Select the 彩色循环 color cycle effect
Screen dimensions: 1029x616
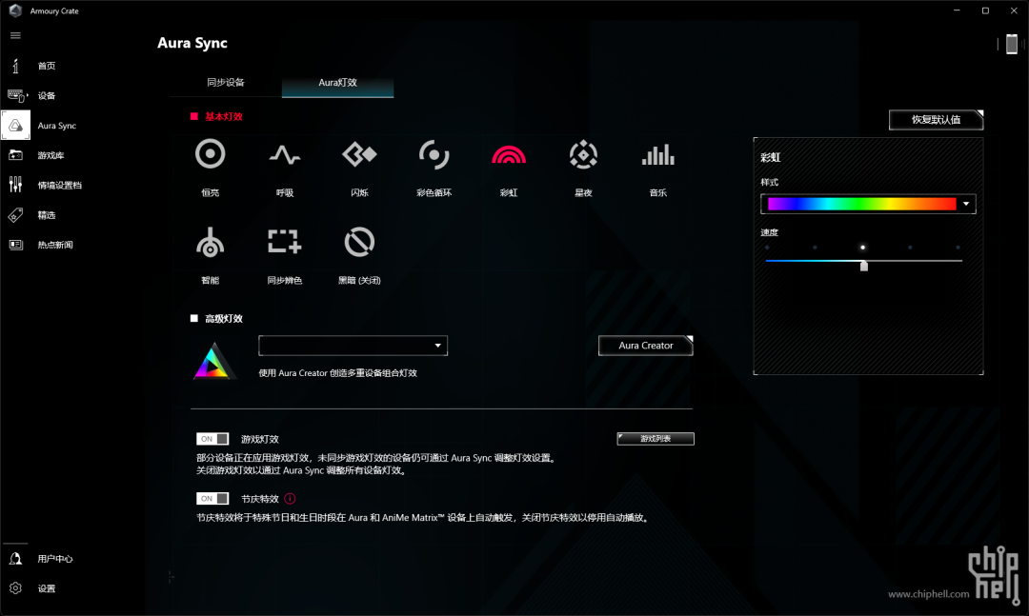(434, 155)
